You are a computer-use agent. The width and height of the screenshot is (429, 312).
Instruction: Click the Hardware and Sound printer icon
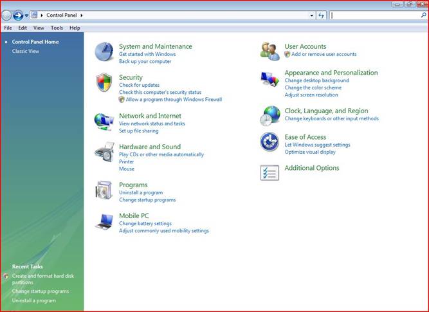pos(104,152)
